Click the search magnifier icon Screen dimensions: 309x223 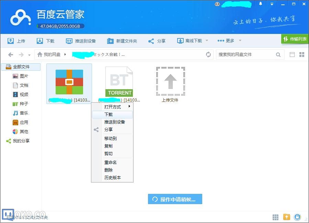(278, 55)
